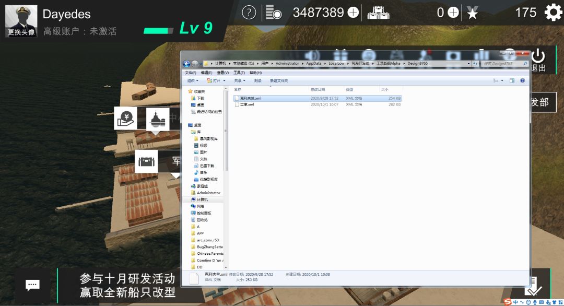Image resolution: width=564 pixels, height=306 pixels.
Task: Open Explorer help blue question icon
Action: pos(522,80)
